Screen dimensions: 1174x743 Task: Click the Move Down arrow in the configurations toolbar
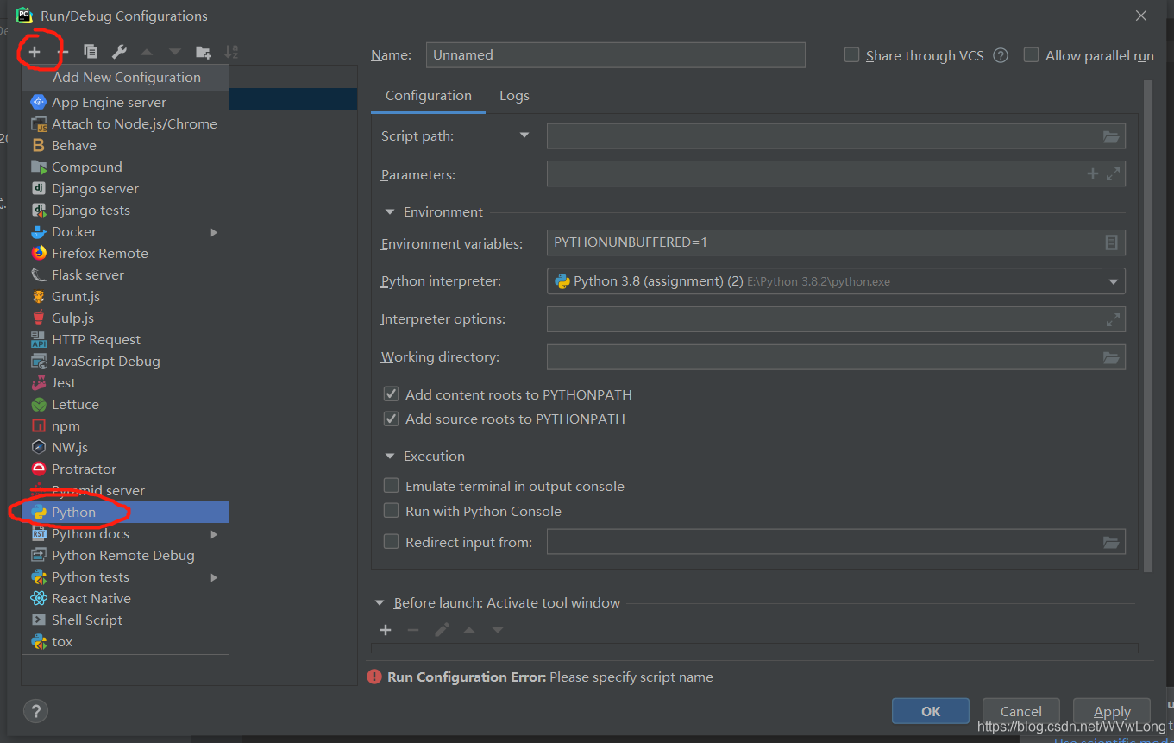[x=175, y=52]
